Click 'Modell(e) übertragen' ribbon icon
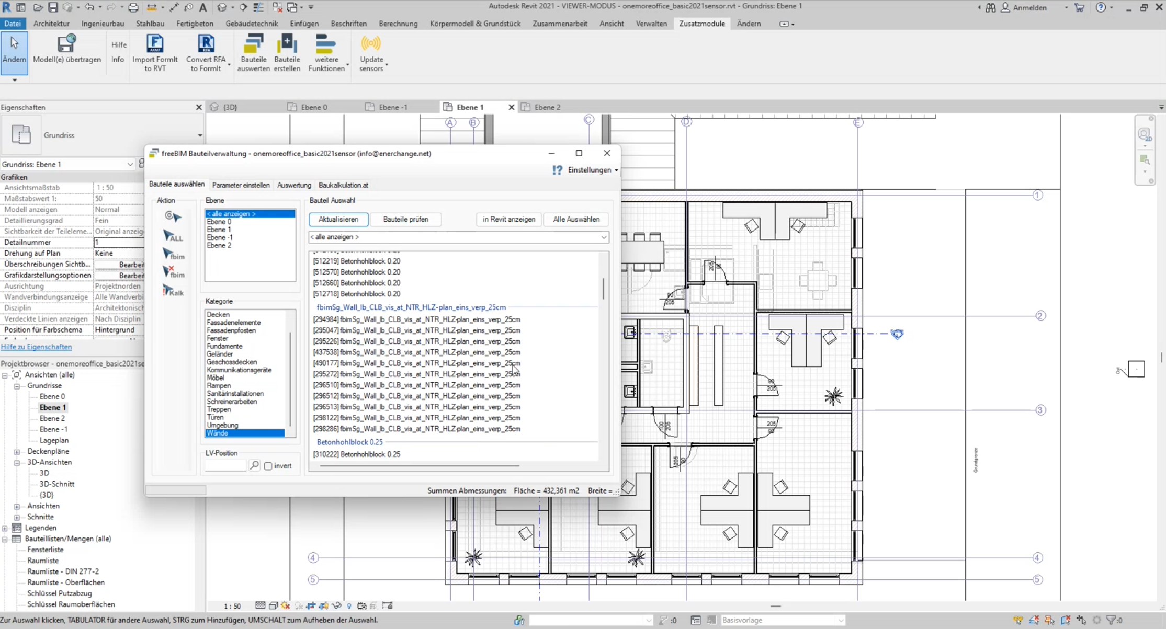This screenshot has width=1166, height=629. (66, 49)
